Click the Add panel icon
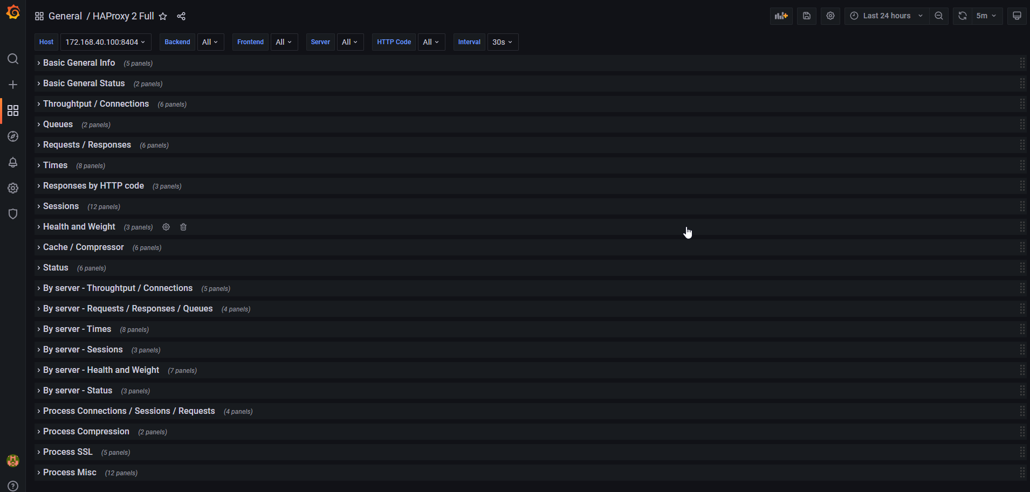Image resolution: width=1030 pixels, height=492 pixels. coord(781,16)
